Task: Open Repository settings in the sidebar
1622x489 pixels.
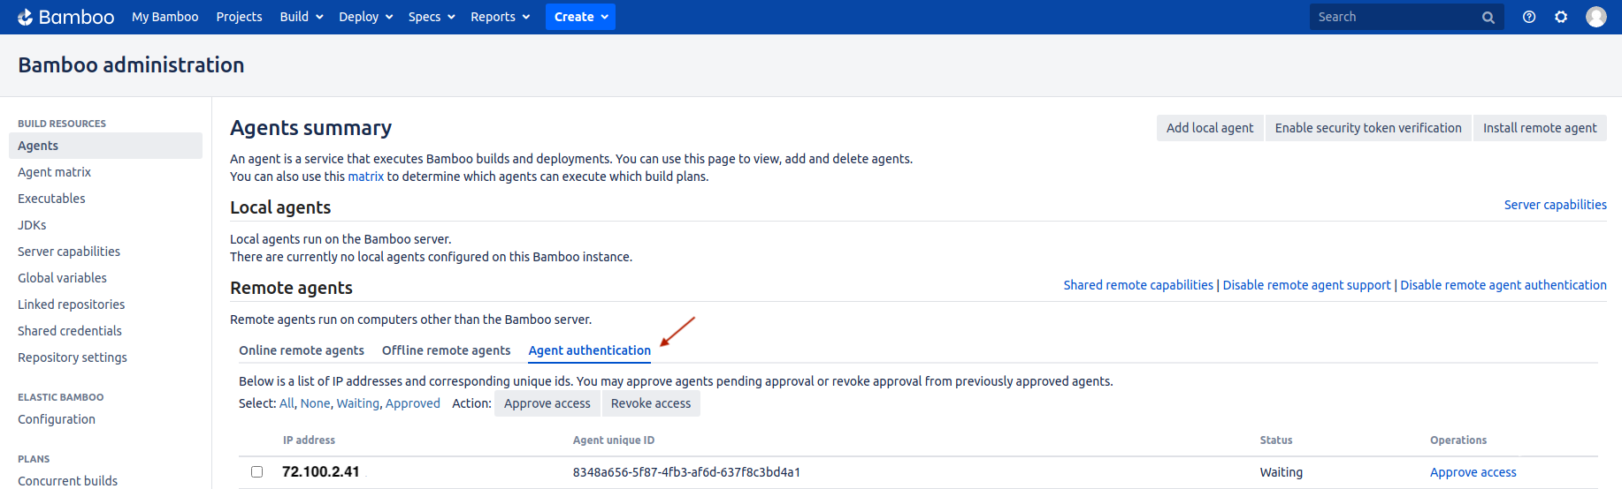Action: pos(73,357)
